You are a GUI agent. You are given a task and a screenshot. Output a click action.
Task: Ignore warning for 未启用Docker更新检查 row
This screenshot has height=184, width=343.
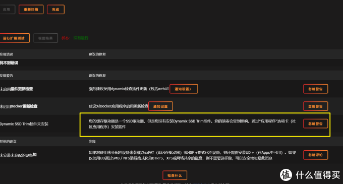point(315,106)
